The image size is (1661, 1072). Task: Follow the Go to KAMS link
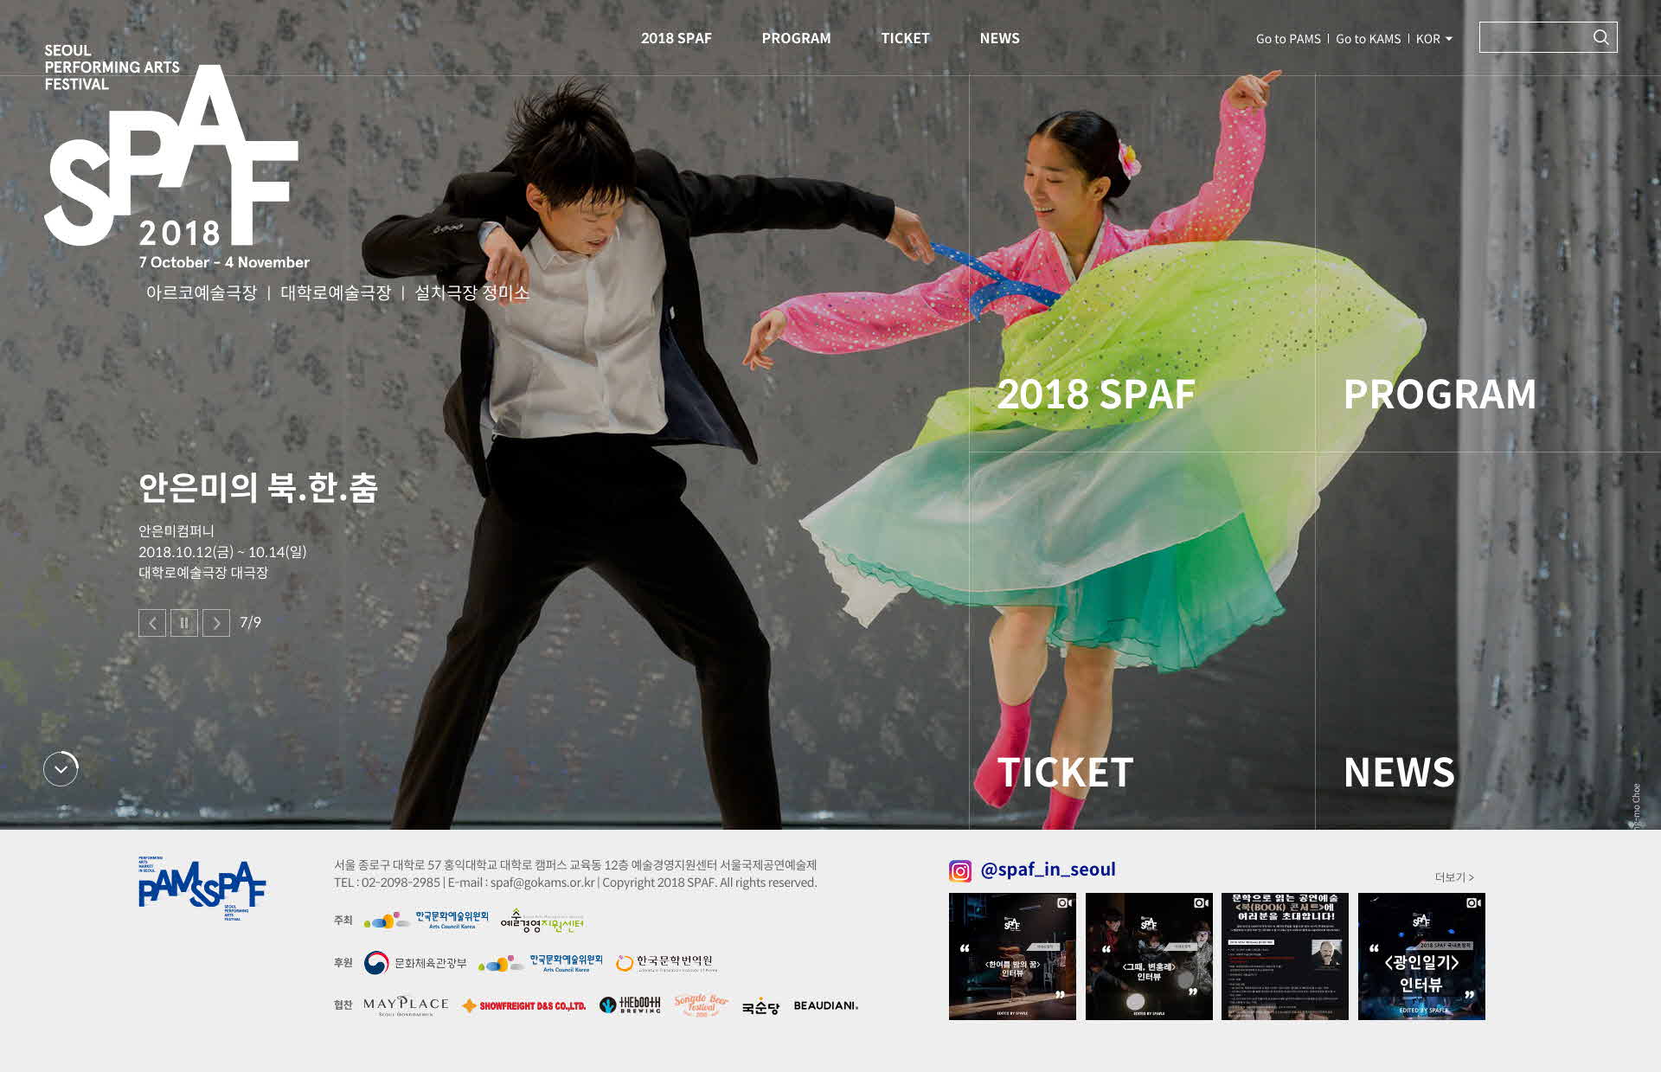click(x=1368, y=39)
